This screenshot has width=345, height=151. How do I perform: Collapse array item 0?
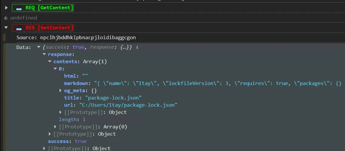pos(55,69)
